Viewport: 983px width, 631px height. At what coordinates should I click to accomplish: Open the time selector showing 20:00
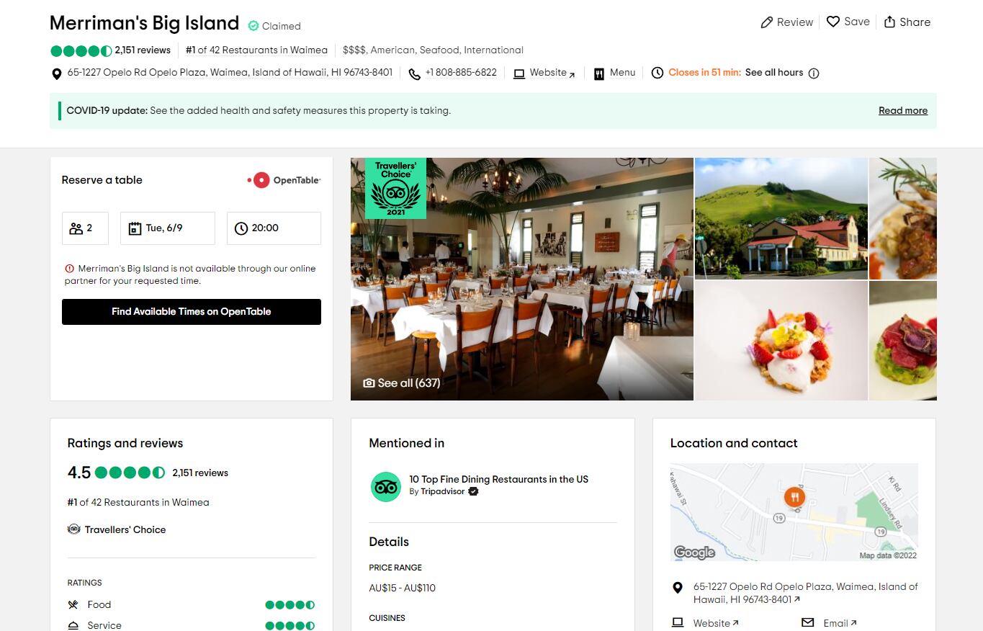[273, 228]
